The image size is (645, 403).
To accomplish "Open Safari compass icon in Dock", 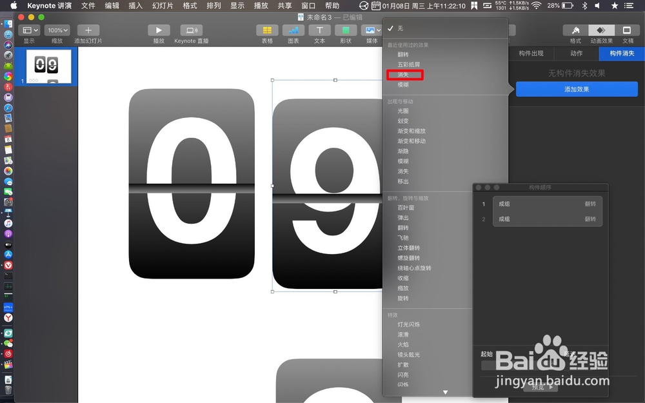I will pos(8,108).
